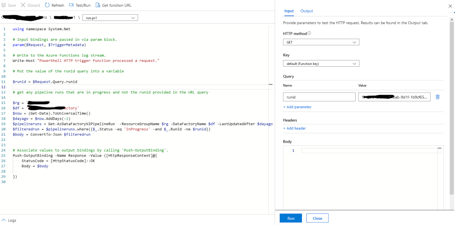Discard changes using the toolbar X
Image resolution: width=455 pixels, height=225 pixels.
coord(23,5)
